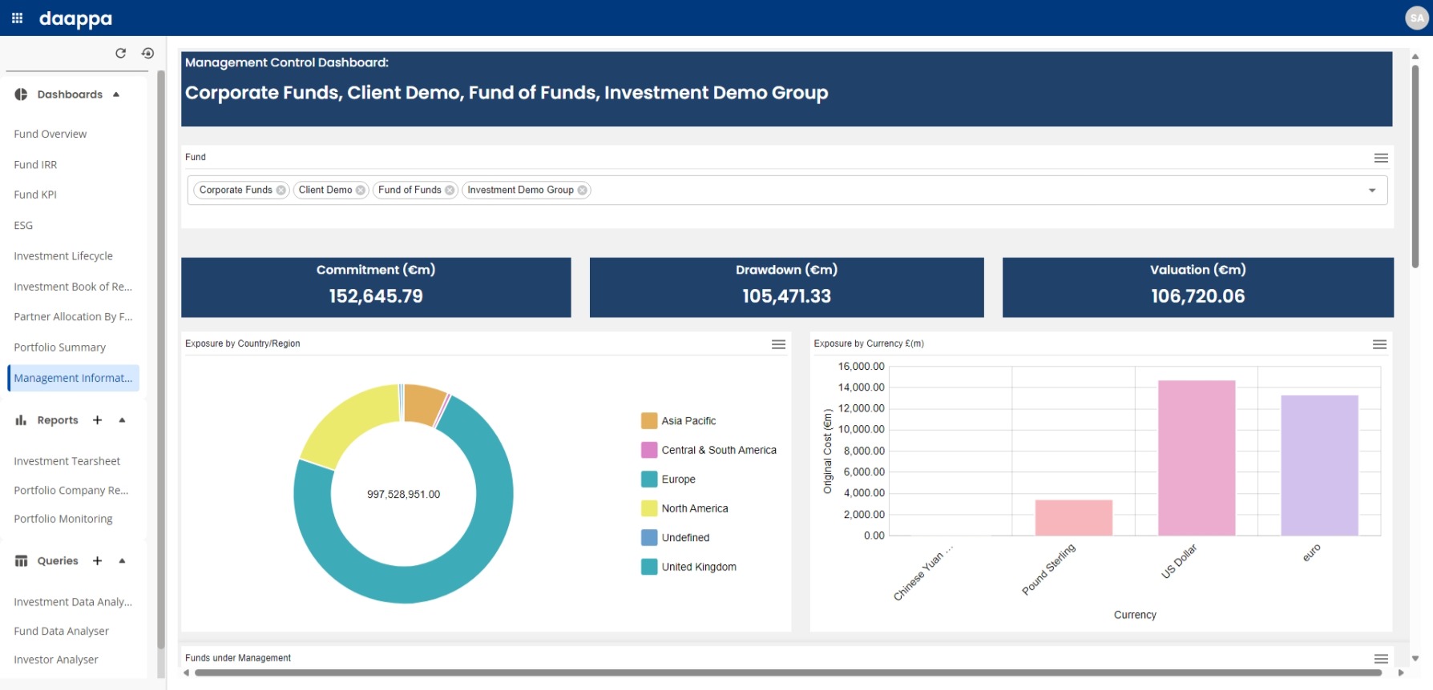Collapse the Reports section
This screenshot has width=1433, height=690.
tap(122, 420)
